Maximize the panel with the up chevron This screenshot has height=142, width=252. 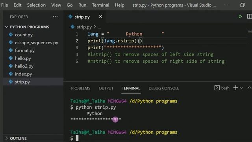(249, 88)
